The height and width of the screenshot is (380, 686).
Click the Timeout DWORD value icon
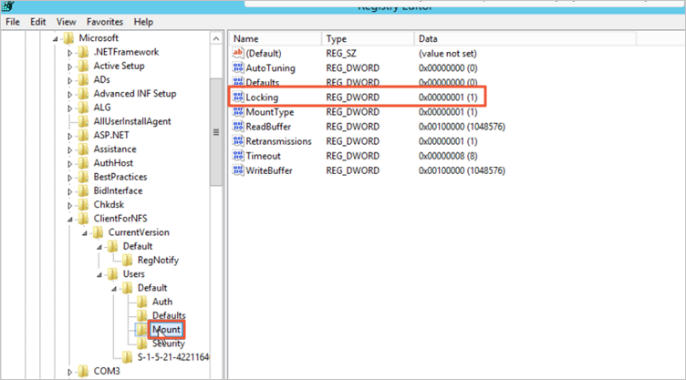click(x=238, y=156)
